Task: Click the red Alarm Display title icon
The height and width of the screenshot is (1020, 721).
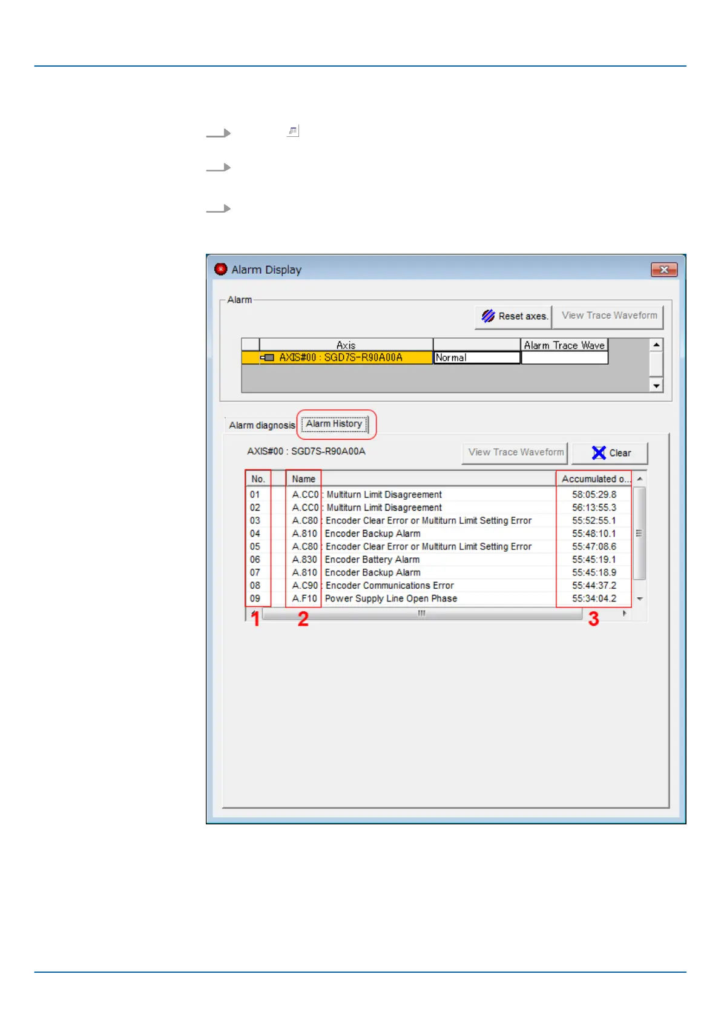Action: pyautogui.click(x=221, y=269)
